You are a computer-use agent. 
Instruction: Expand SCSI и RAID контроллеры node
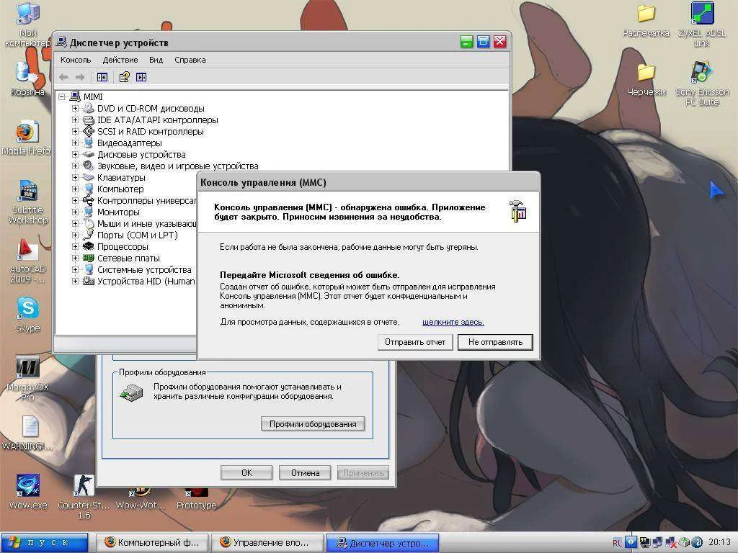point(75,131)
